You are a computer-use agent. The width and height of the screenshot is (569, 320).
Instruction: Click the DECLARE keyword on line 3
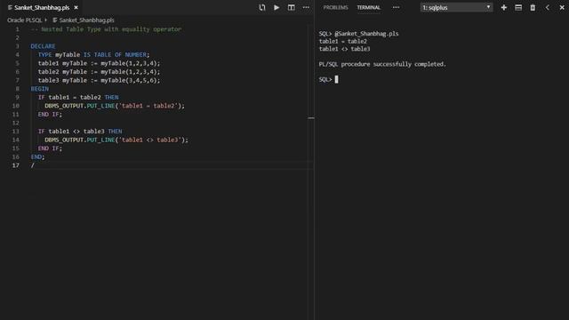pyautogui.click(x=43, y=46)
